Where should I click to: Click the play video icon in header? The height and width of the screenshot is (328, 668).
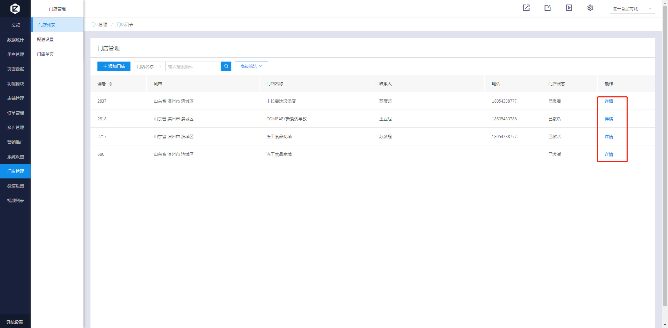click(569, 8)
